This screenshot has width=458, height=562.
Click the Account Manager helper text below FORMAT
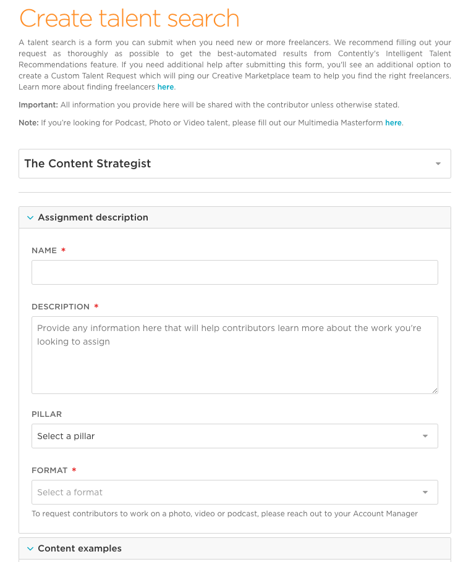tap(224, 513)
